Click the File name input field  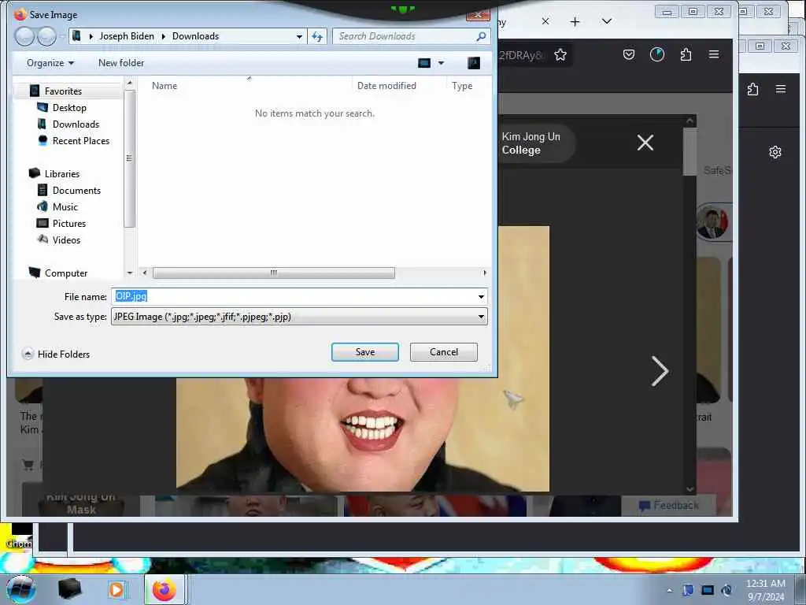[294, 296]
